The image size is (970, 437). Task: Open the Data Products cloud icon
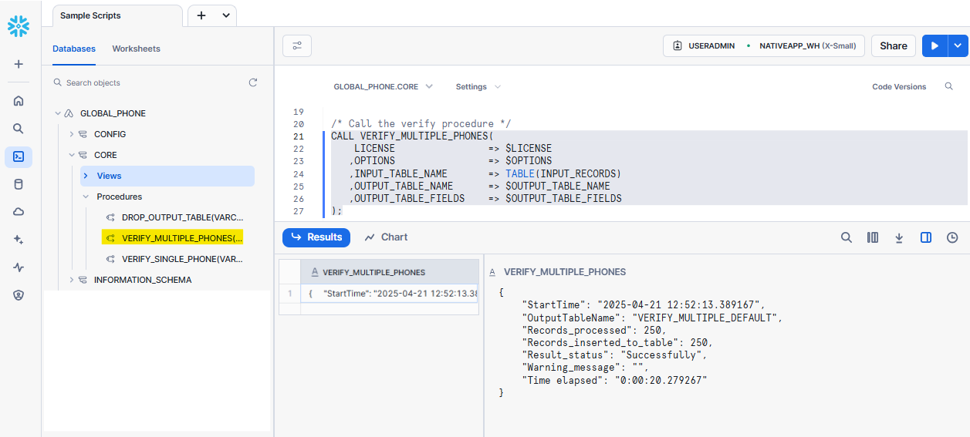click(19, 212)
